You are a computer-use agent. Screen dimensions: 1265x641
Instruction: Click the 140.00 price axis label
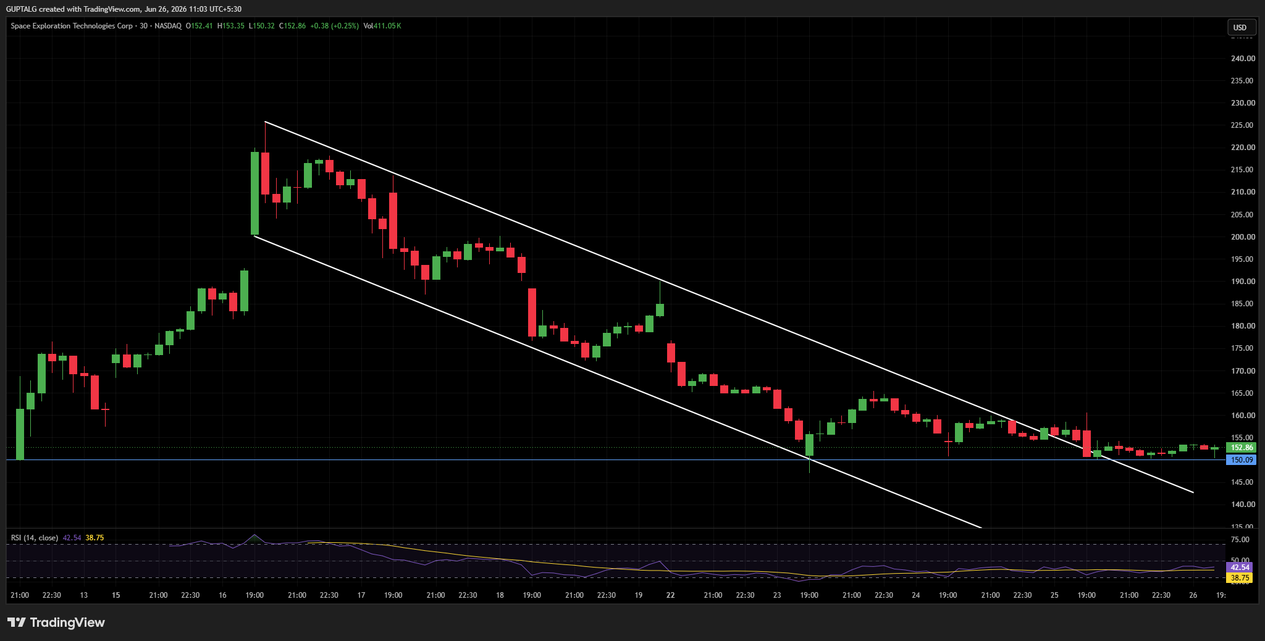tap(1243, 505)
